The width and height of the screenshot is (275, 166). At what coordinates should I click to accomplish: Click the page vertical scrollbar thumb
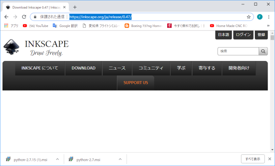272,38
